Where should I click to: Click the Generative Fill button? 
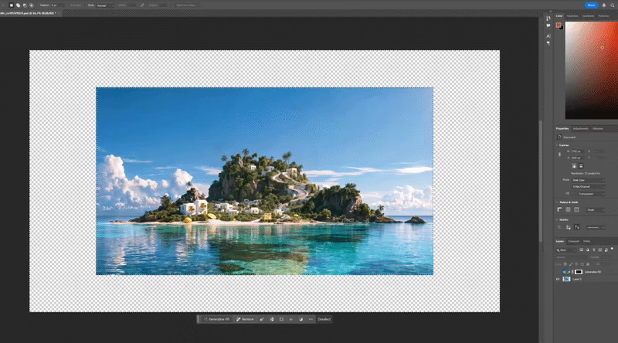[216, 319]
